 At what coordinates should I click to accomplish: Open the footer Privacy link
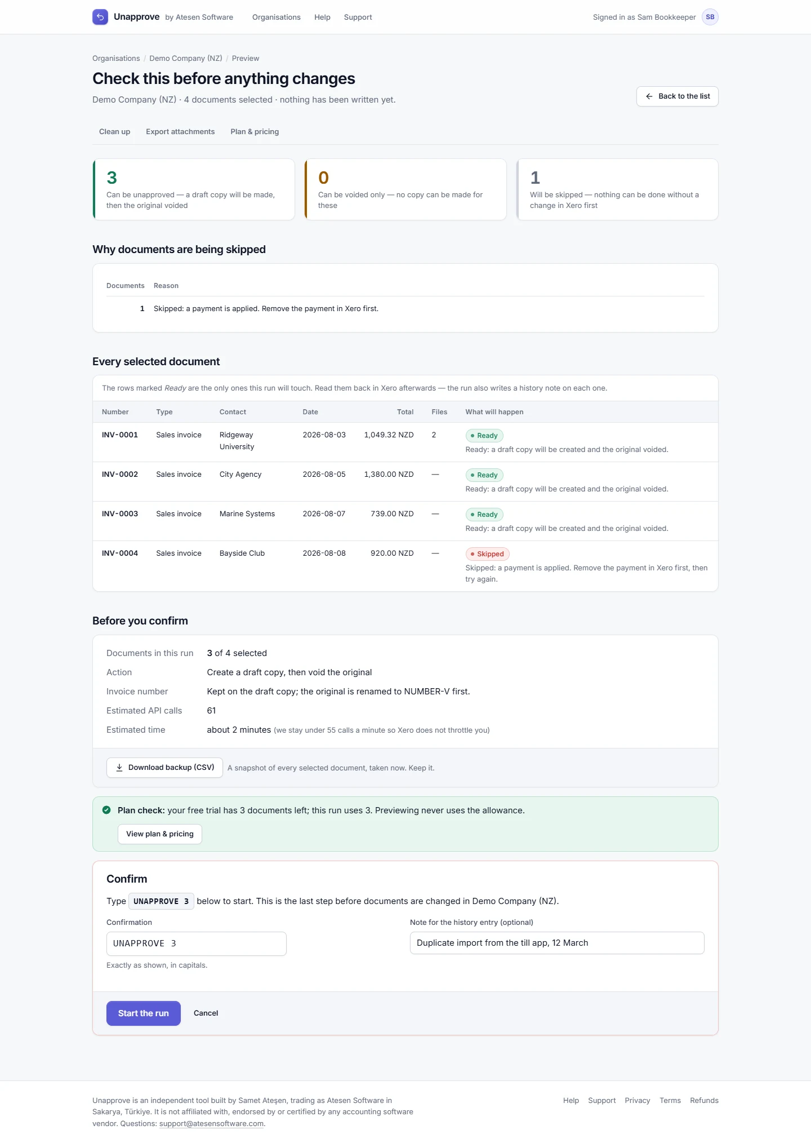pyautogui.click(x=638, y=1100)
